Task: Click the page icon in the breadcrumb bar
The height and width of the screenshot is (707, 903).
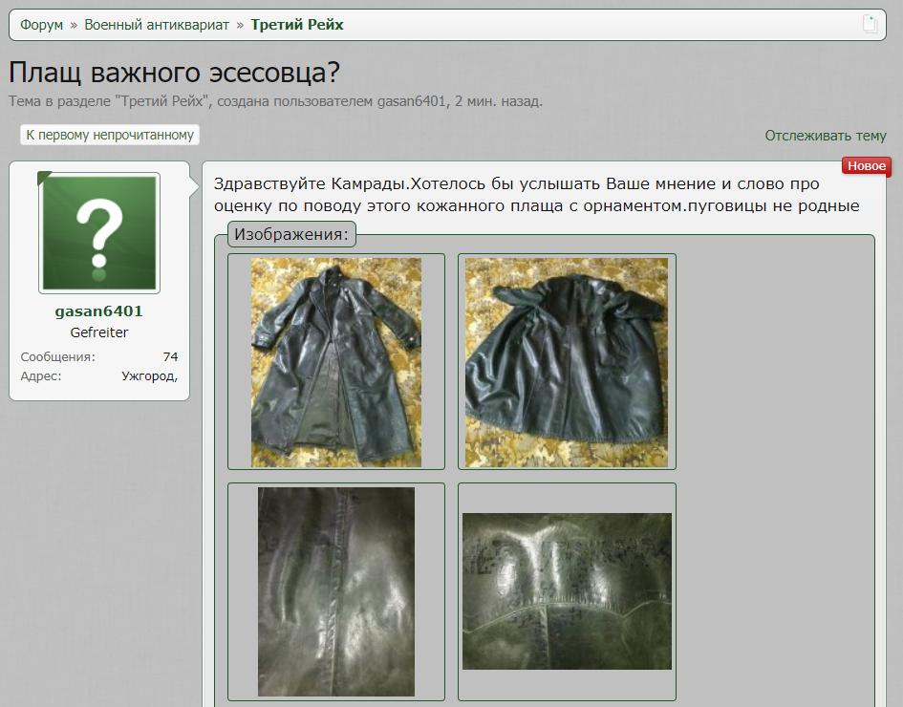Action: (870, 25)
